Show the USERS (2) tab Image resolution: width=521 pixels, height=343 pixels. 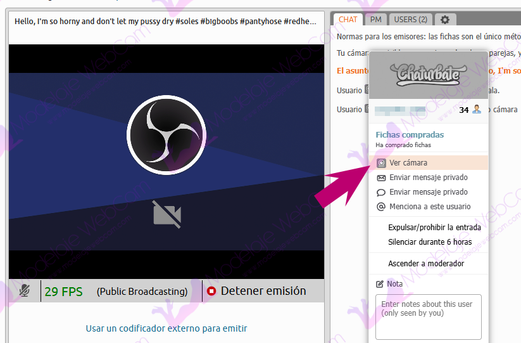[410, 20]
